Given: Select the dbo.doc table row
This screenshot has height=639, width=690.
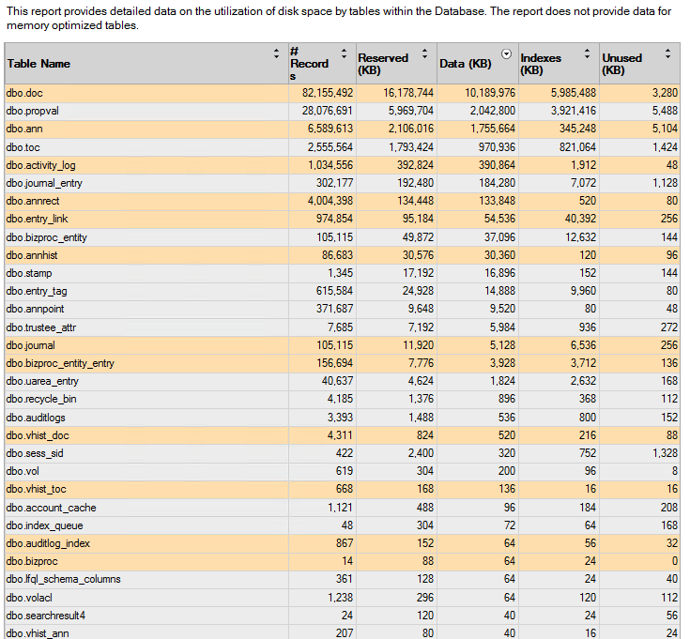Looking at the screenshot, I should [343, 93].
